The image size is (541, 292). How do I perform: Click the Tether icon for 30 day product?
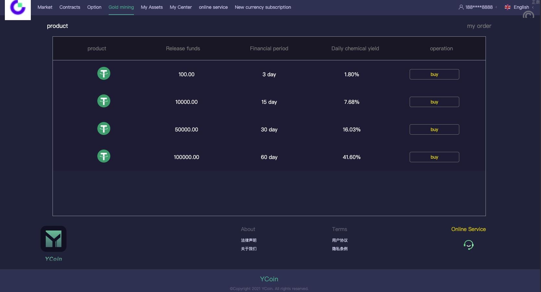[104, 128]
